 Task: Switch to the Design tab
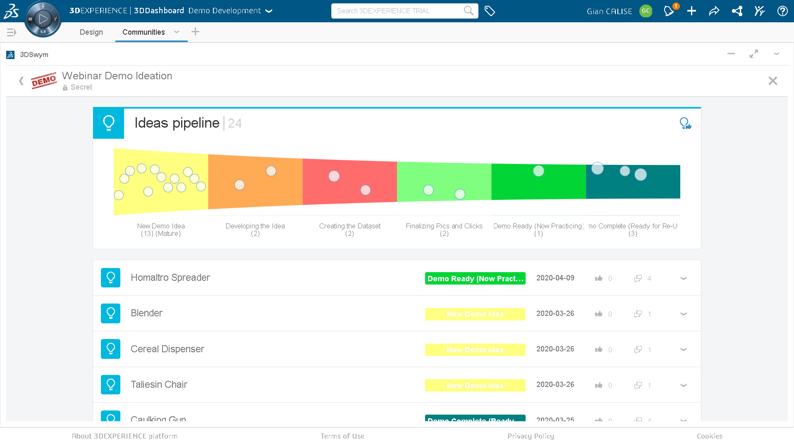[91, 32]
